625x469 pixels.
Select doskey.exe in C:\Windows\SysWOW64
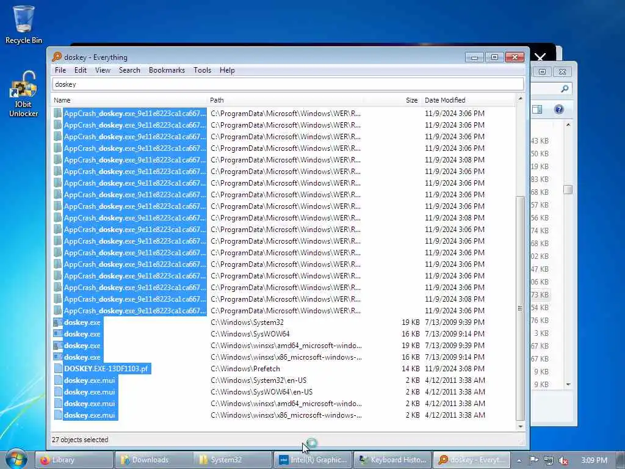click(82, 334)
